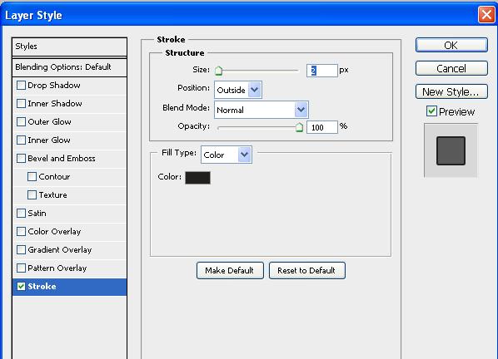Toggle the Outer Glow effect checkbox

pyautogui.click(x=21, y=122)
